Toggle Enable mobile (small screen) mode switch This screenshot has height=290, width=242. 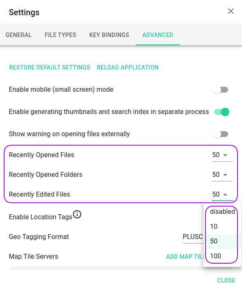[x=221, y=90]
